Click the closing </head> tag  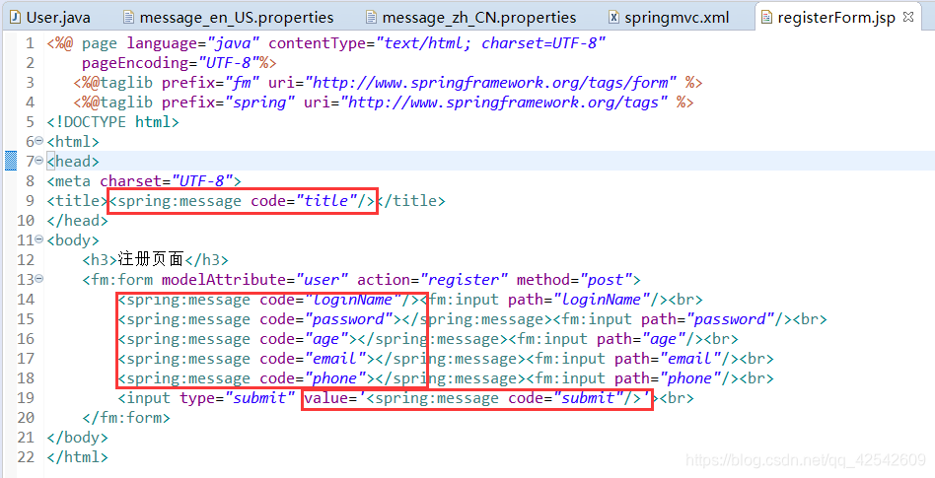(78, 220)
